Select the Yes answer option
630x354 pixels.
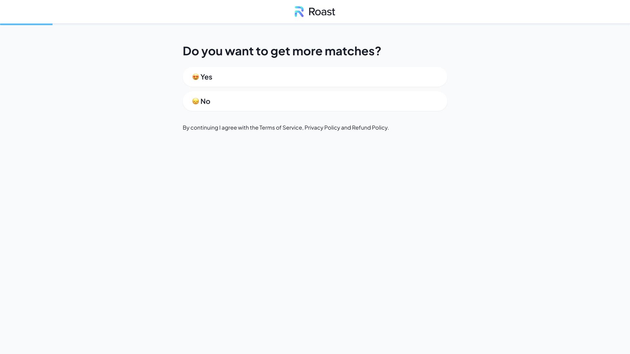315,77
